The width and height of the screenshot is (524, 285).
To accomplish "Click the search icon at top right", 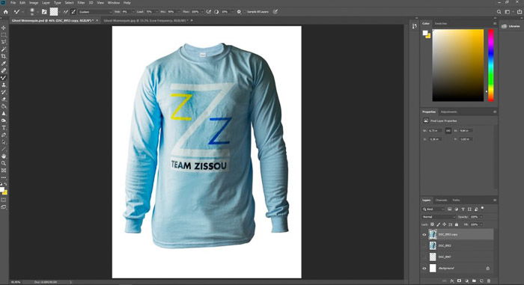I will [x=499, y=12].
